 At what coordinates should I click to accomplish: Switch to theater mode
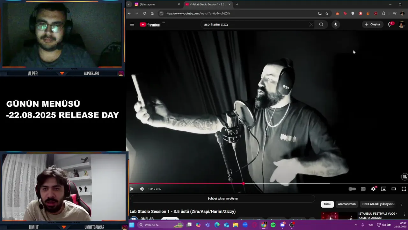394,189
